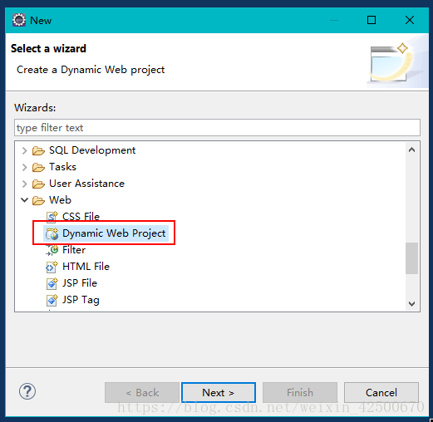Click the wizard list scroll down arrow

coord(411,304)
